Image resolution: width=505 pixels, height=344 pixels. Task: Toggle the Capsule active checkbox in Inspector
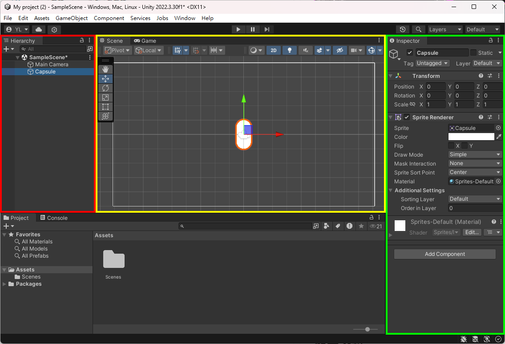click(410, 53)
